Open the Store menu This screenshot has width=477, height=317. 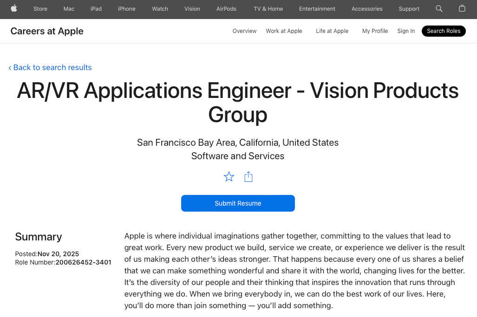[40, 9]
